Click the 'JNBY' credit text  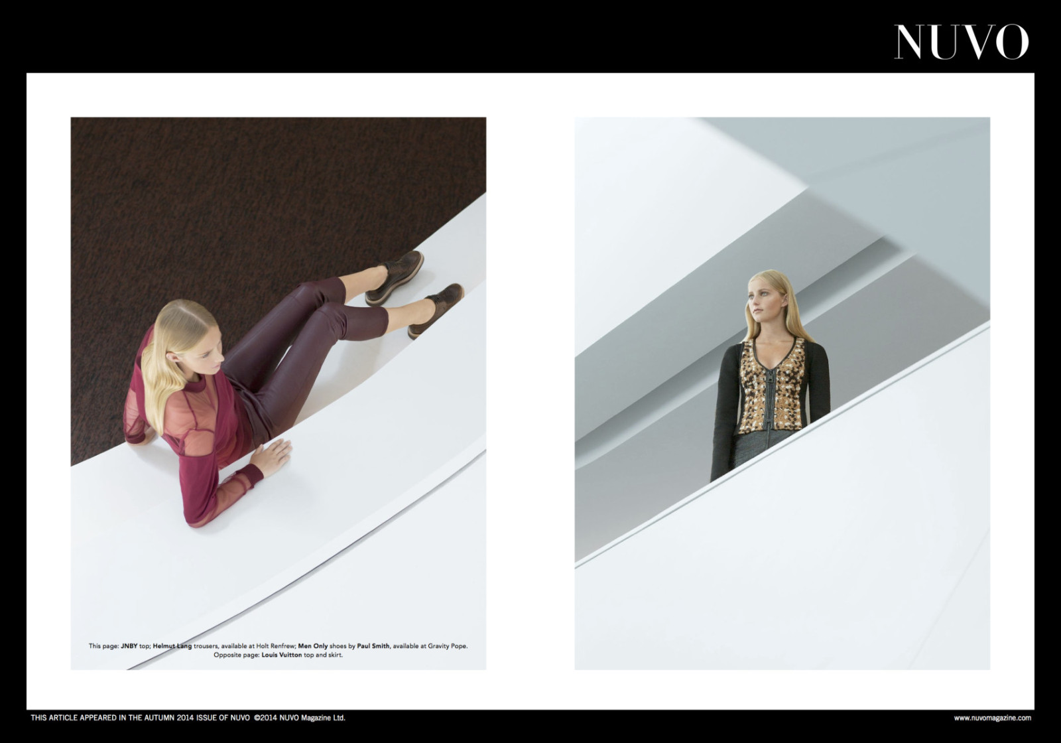(x=129, y=646)
